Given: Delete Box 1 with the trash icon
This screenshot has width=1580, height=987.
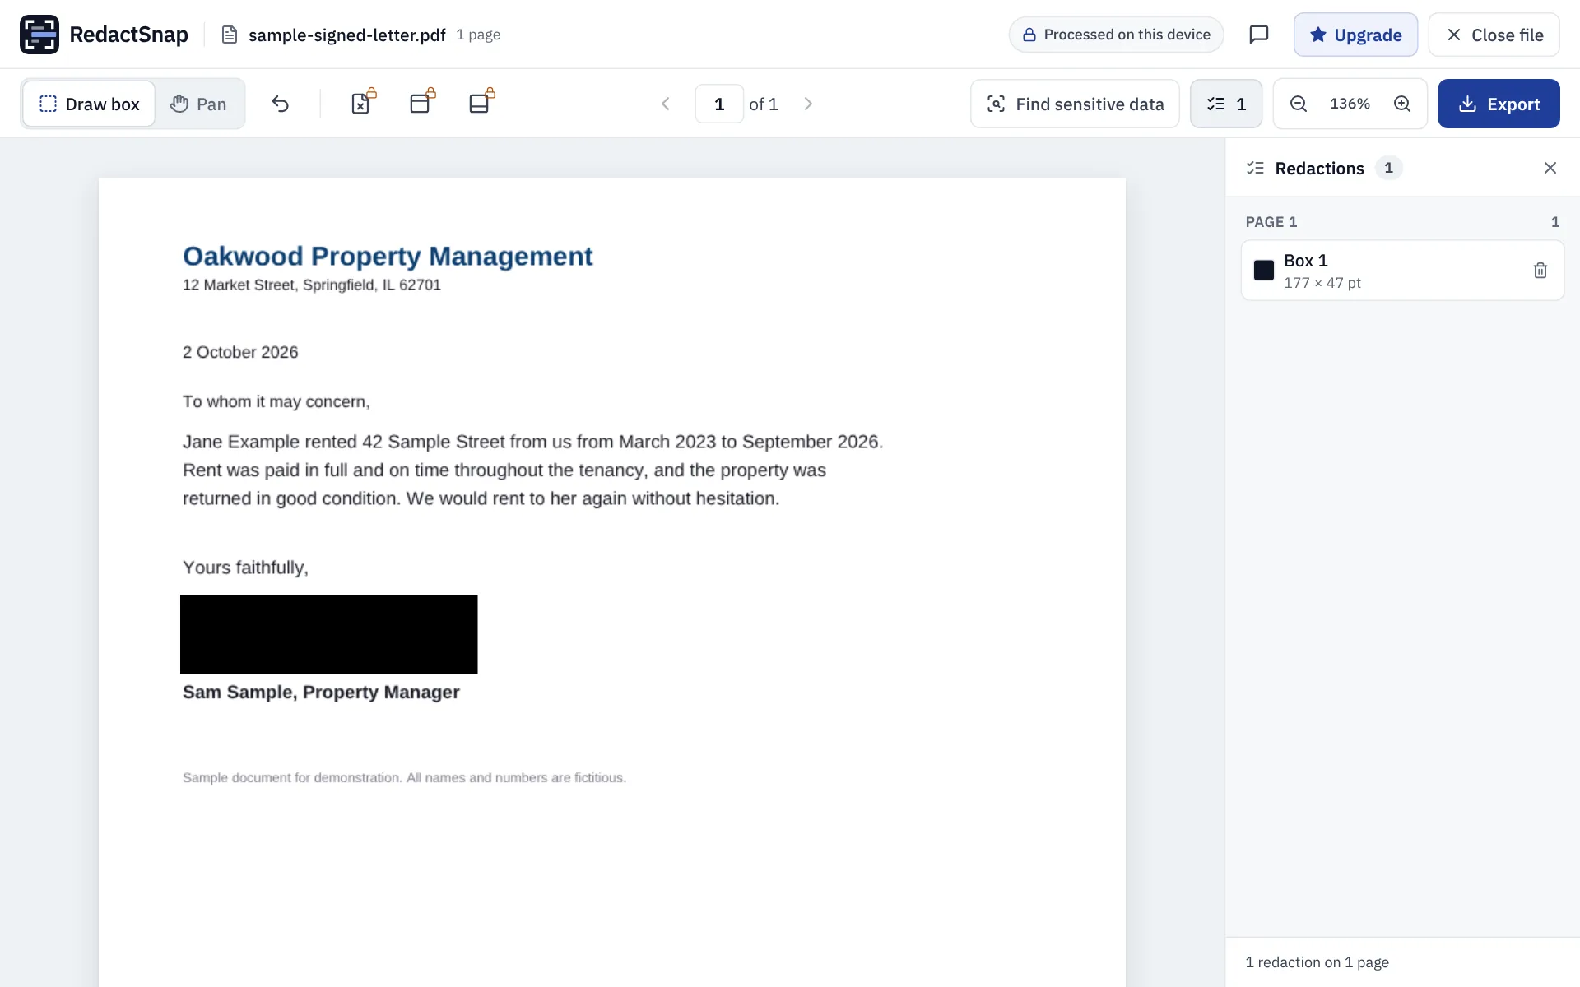Looking at the screenshot, I should coord(1540,270).
